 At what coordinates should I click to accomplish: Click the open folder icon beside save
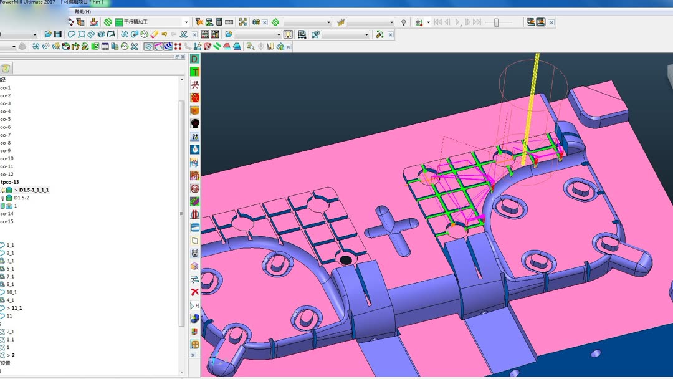tap(48, 34)
